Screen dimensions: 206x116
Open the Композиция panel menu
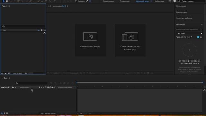tap(67, 6)
